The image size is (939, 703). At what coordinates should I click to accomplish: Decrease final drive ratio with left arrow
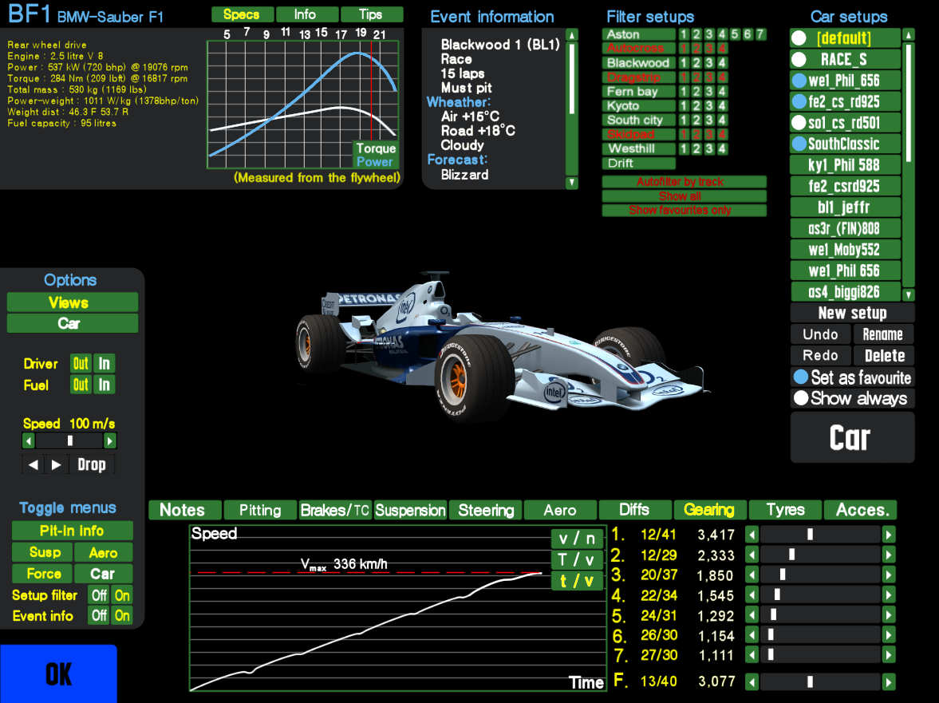752,681
